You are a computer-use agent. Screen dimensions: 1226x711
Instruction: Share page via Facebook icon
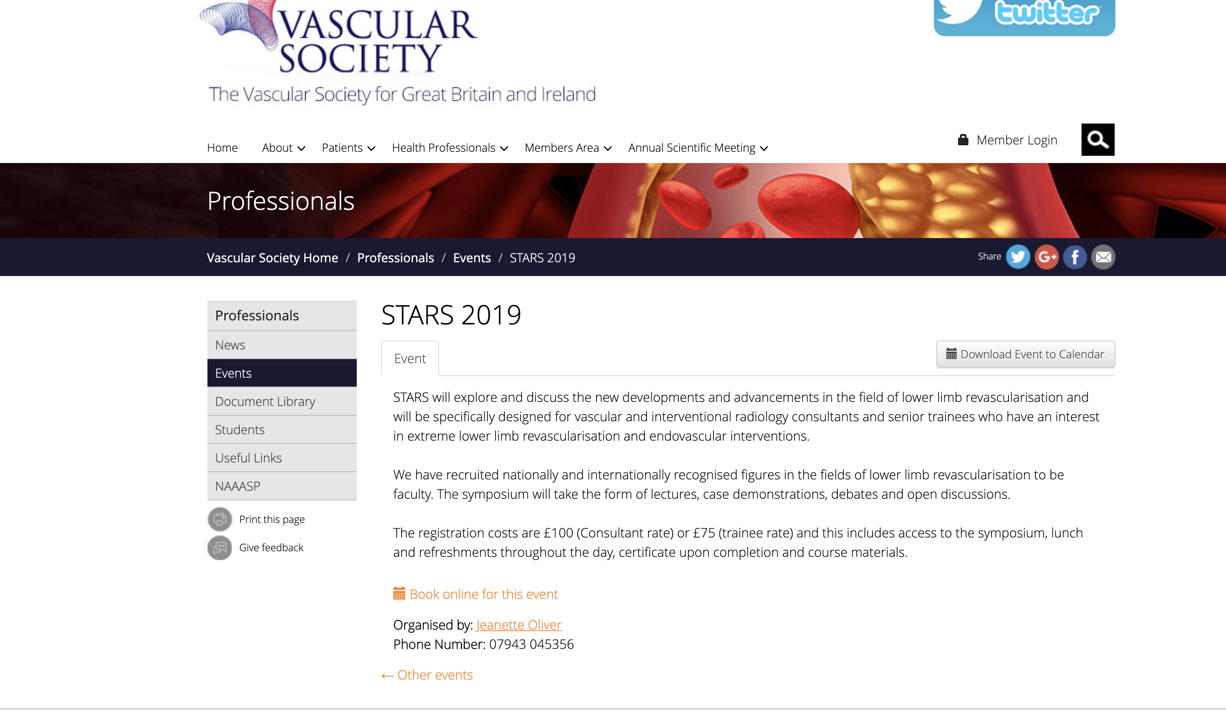point(1074,257)
